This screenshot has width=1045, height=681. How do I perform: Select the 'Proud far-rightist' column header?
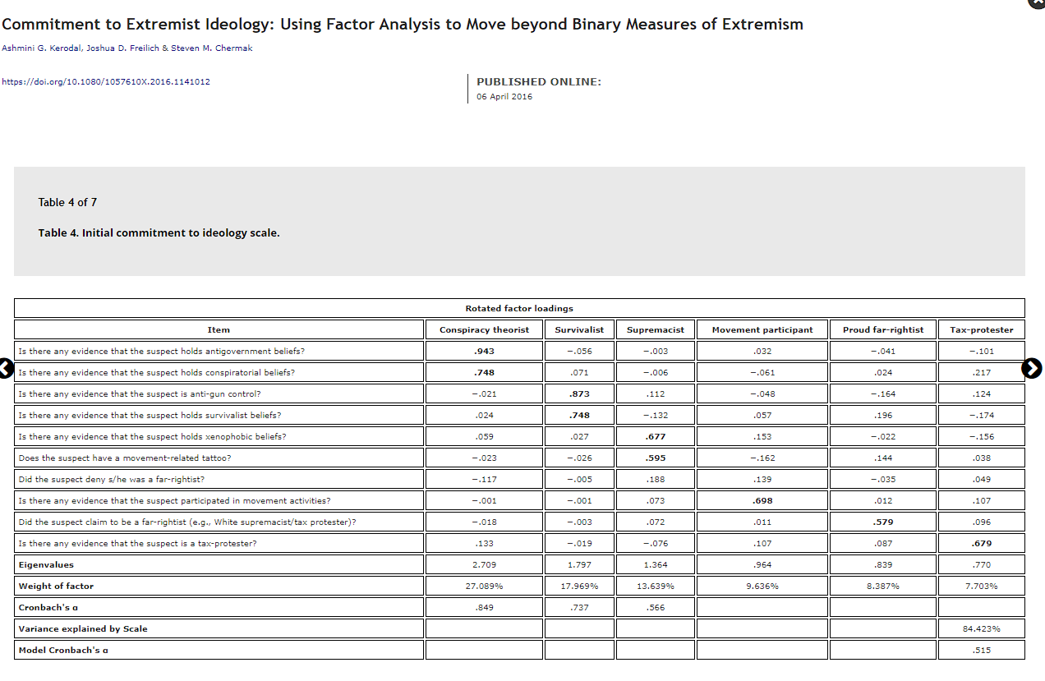click(x=883, y=329)
